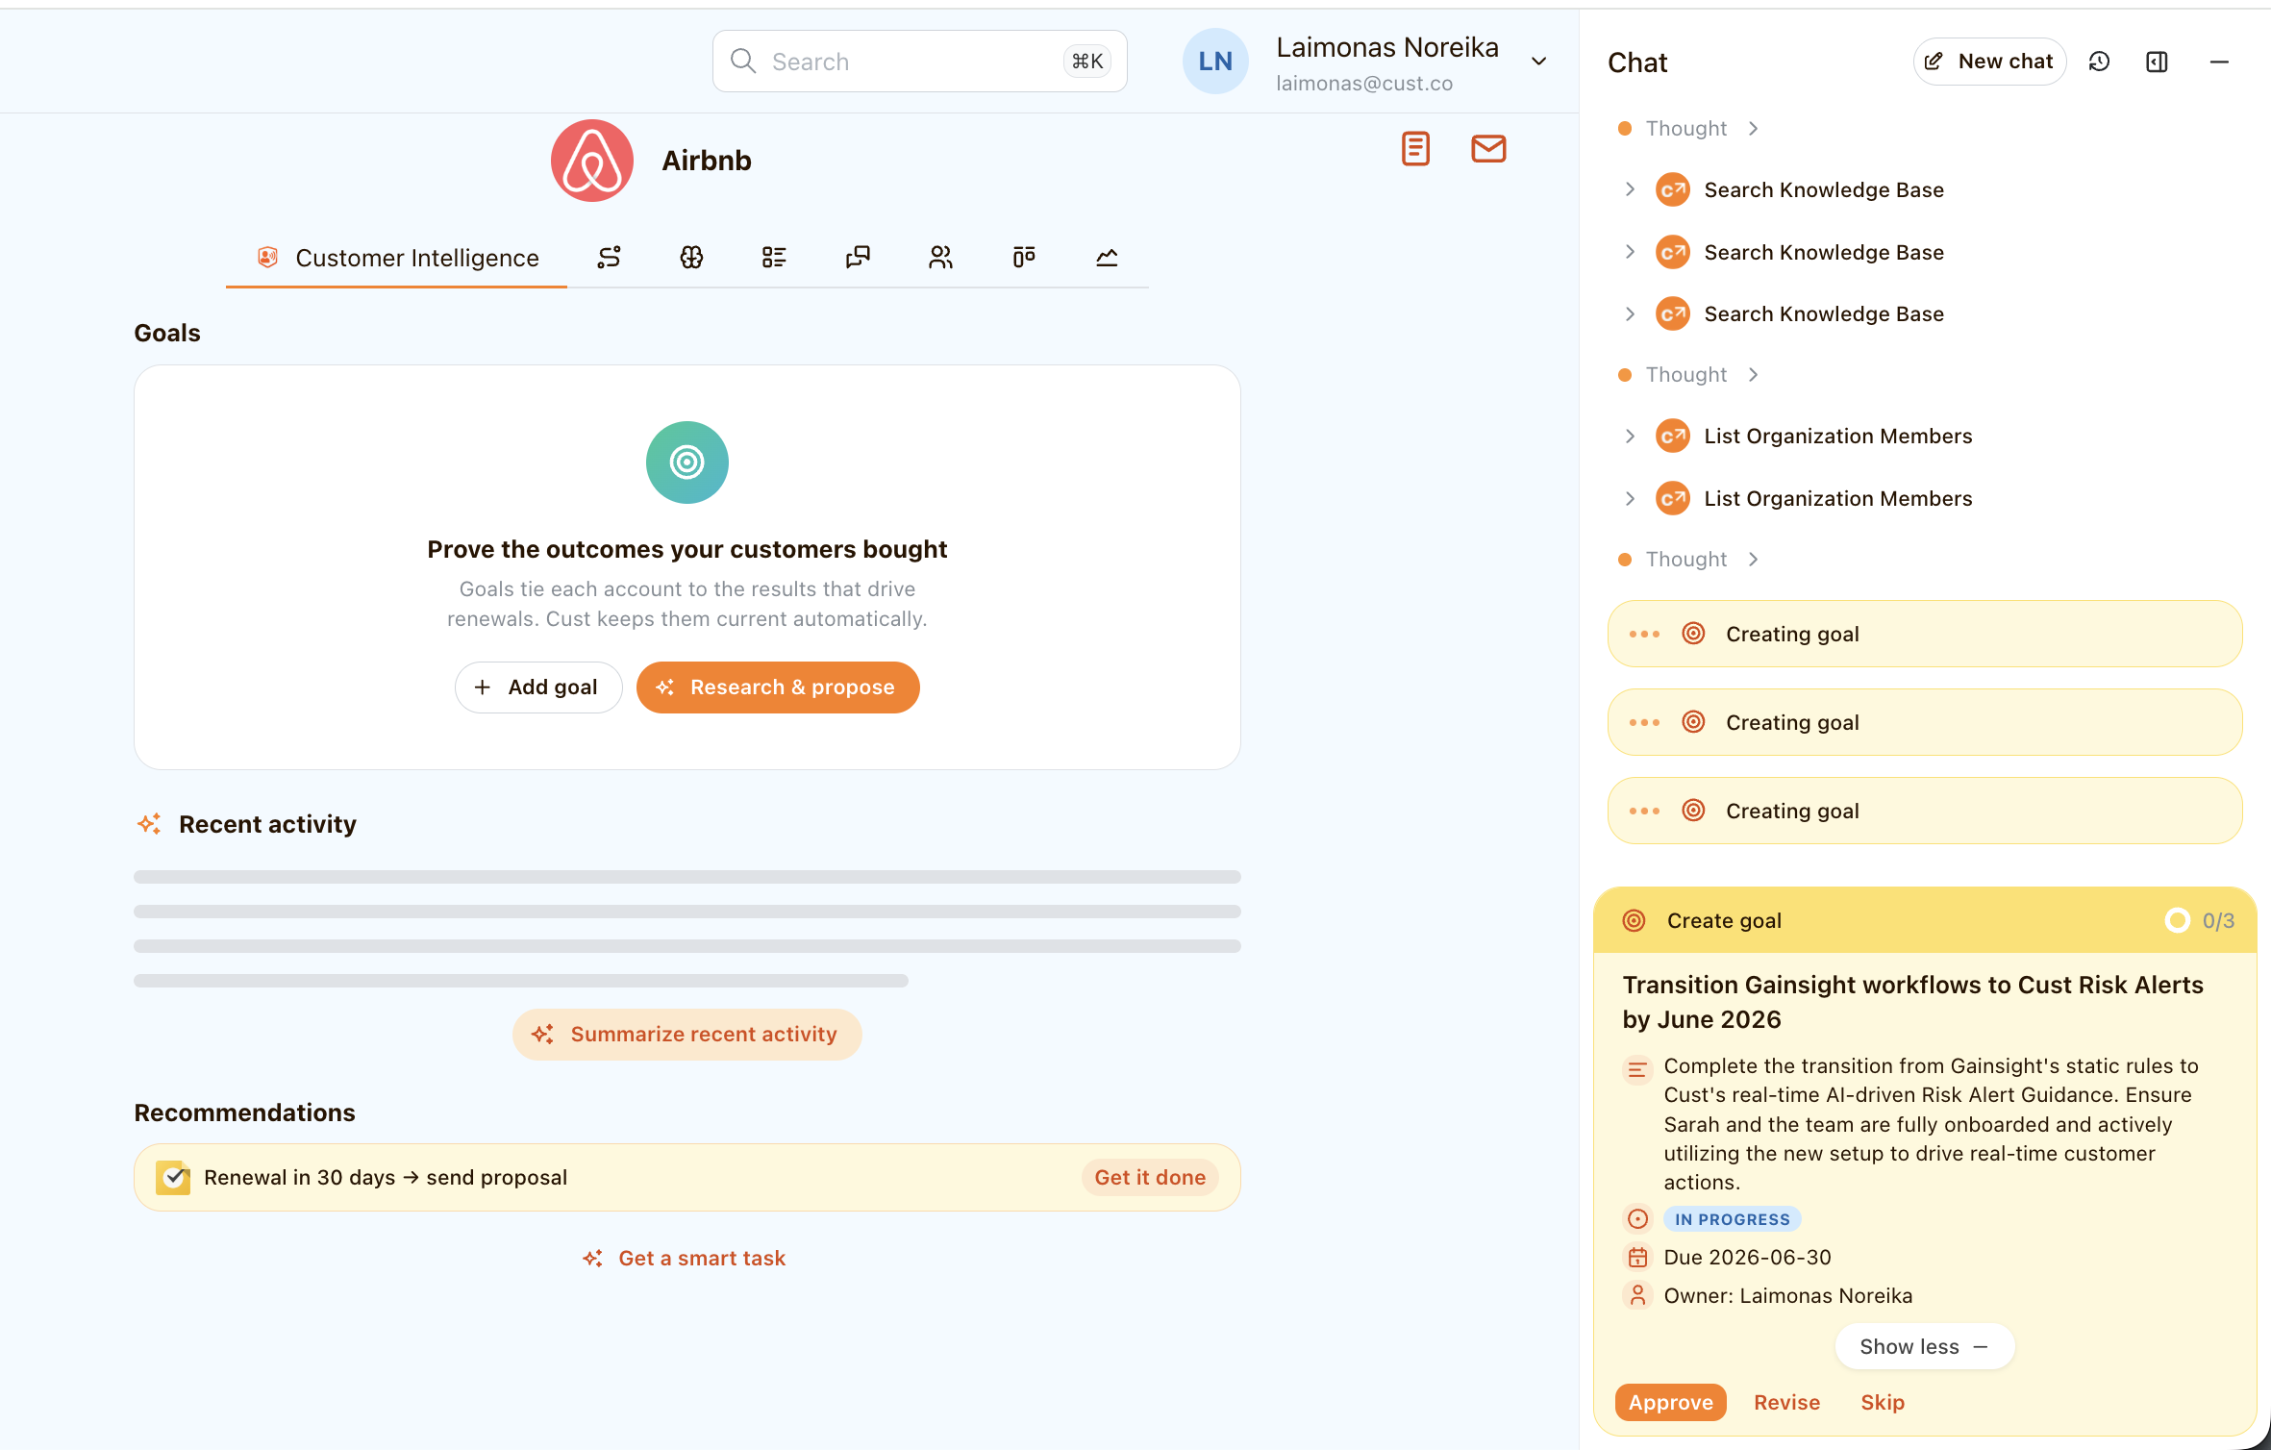The image size is (2271, 1450).
Task: Click the Due 2026-06-30 calendar icon
Action: coord(1637,1257)
